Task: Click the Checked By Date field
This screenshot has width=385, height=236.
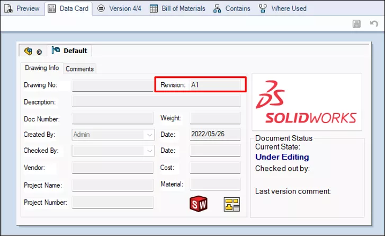Action: (x=215, y=151)
